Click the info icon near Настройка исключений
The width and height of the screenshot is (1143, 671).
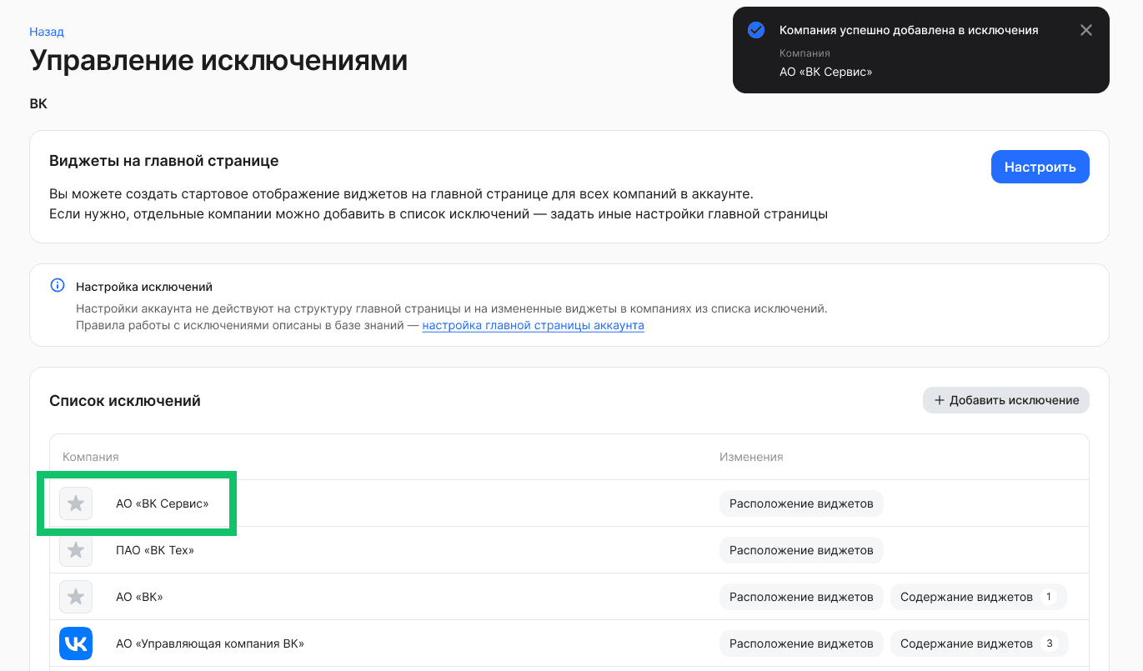57,285
